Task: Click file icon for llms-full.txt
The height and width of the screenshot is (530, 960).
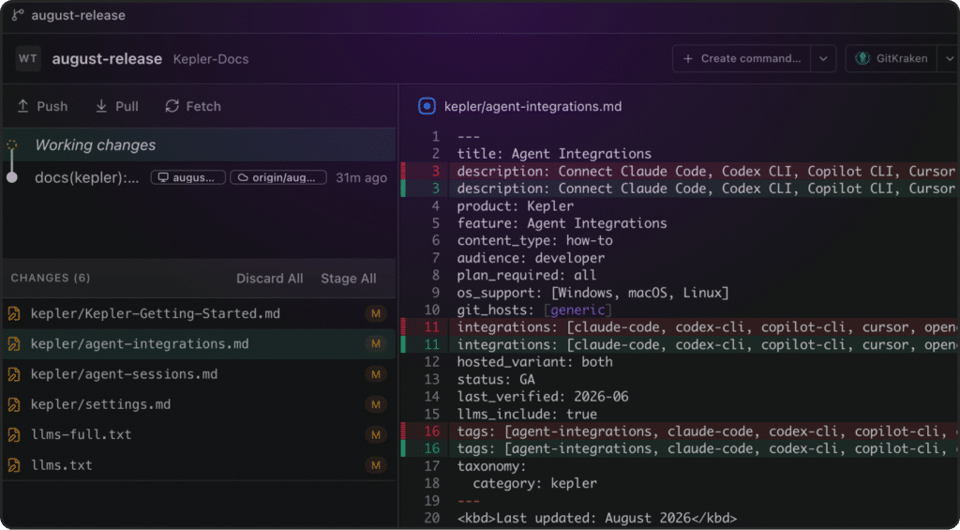Action: [14, 435]
